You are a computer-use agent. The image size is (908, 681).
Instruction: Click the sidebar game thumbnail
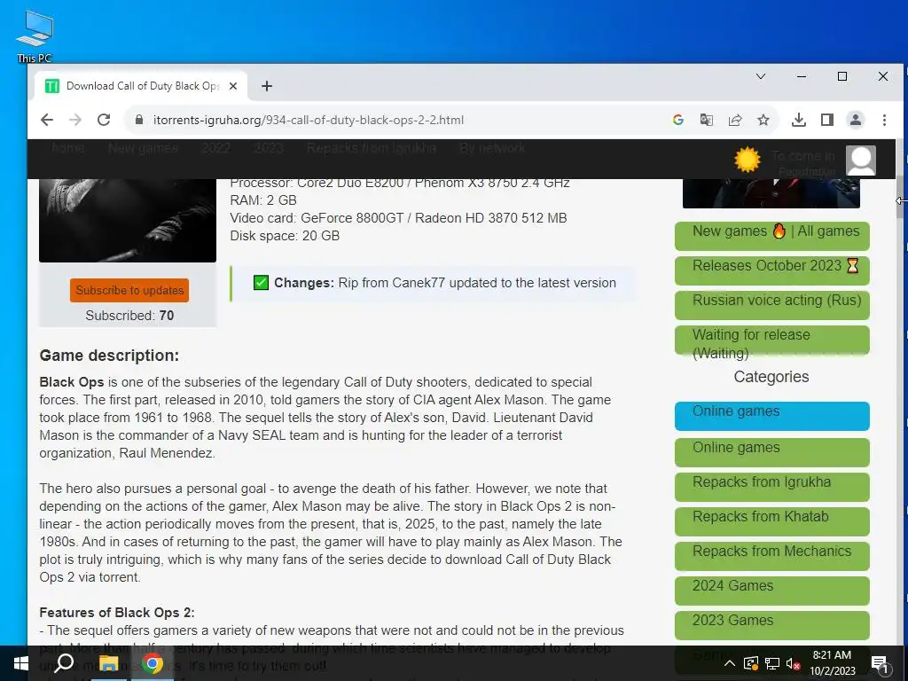coord(771,193)
